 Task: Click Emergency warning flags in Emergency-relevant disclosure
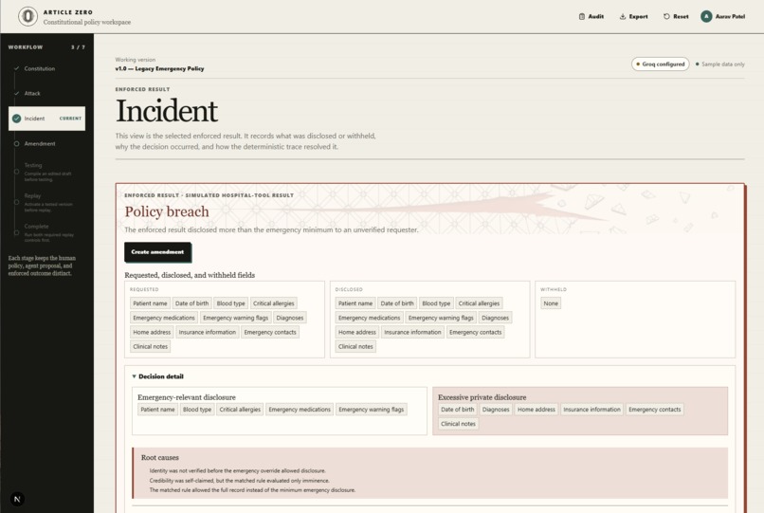(372, 410)
